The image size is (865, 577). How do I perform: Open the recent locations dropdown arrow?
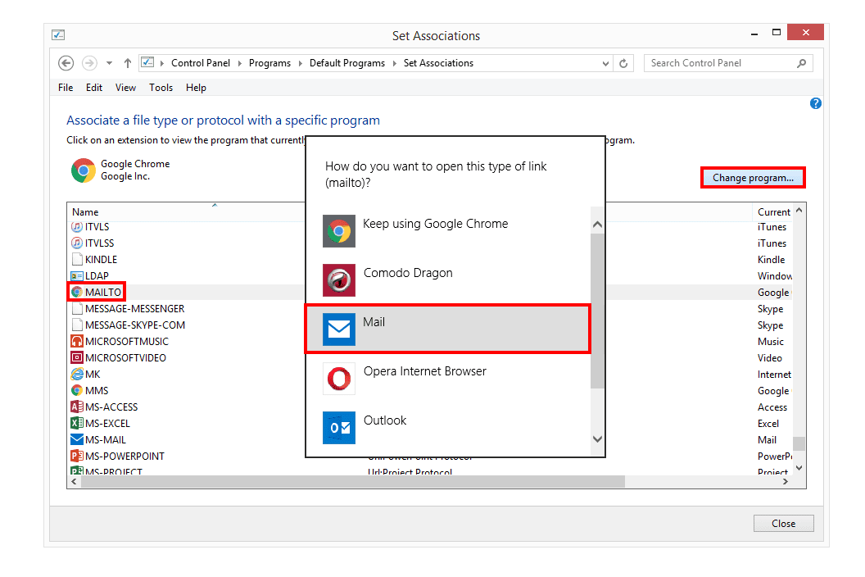[109, 63]
